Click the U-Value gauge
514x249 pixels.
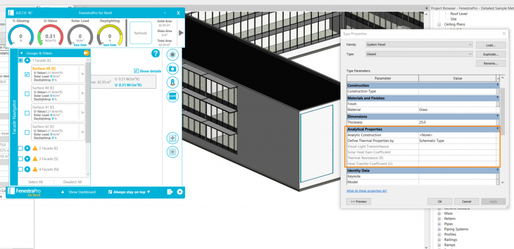pyautogui.click(x=51, y=35)
